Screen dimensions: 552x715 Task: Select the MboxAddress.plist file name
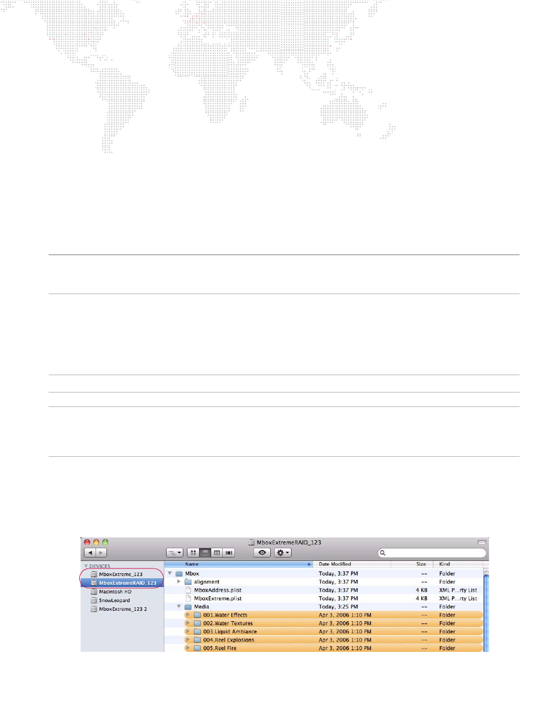click(218, 590)
